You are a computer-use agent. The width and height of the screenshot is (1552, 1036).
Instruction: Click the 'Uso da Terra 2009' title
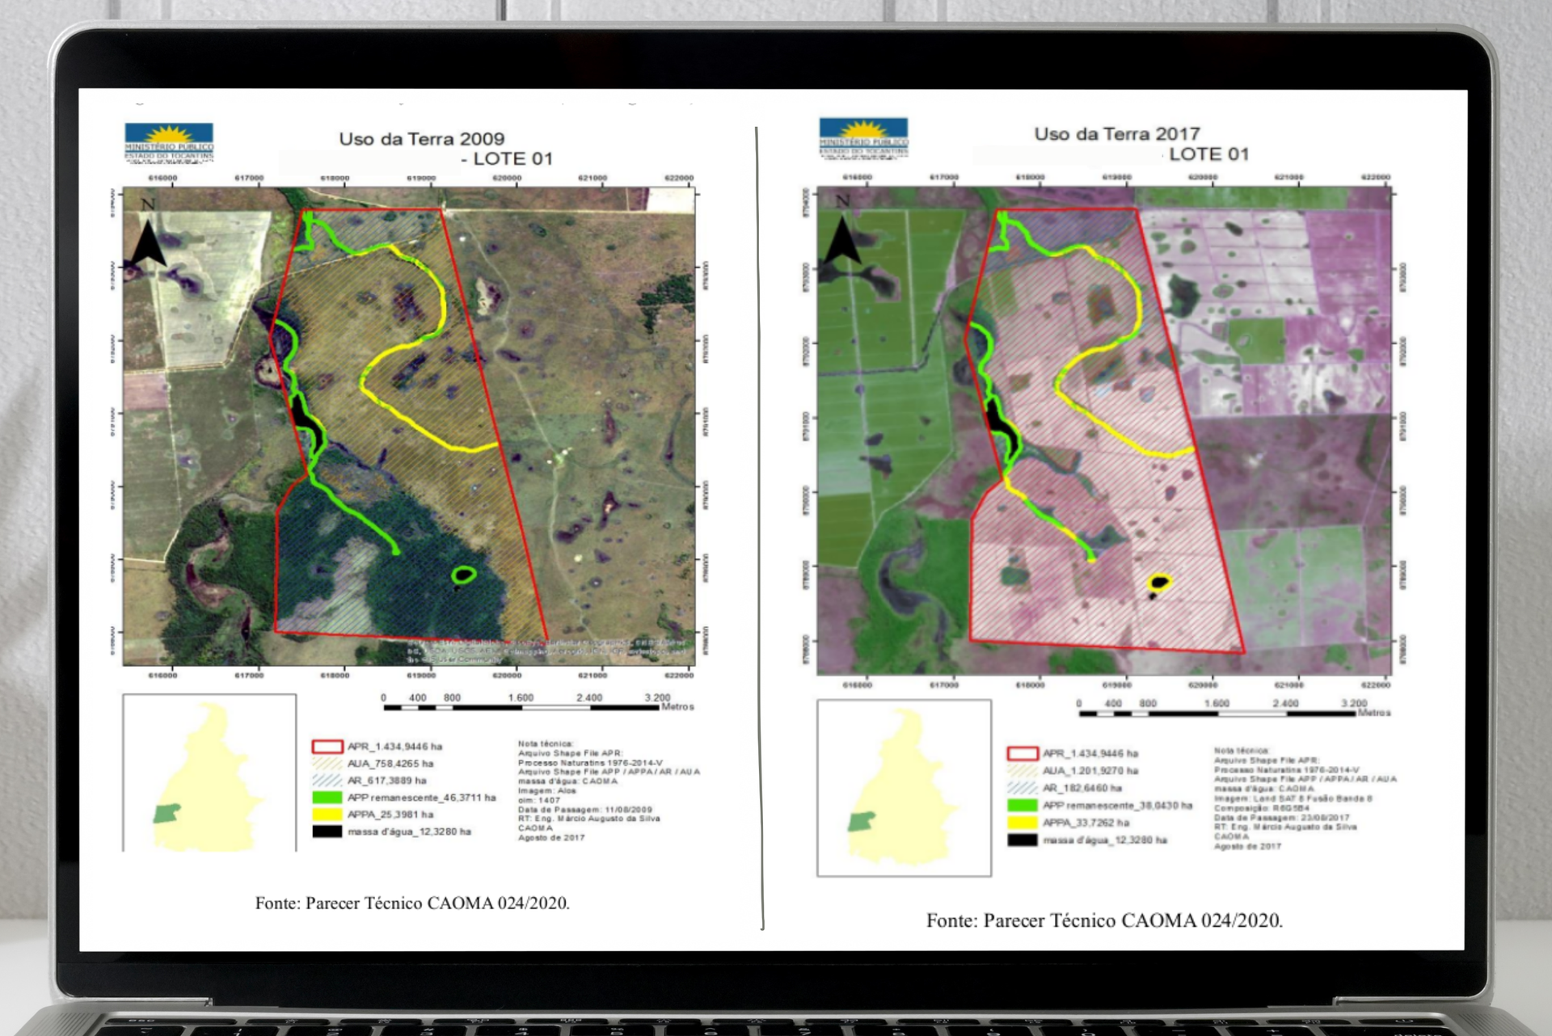tap(422, 139)
